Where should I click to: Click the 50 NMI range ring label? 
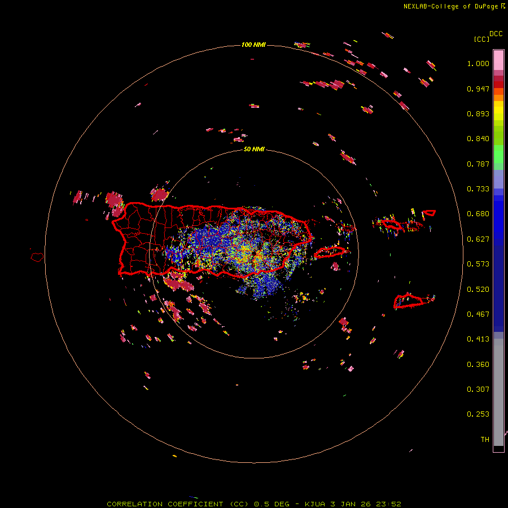point(254,149)
